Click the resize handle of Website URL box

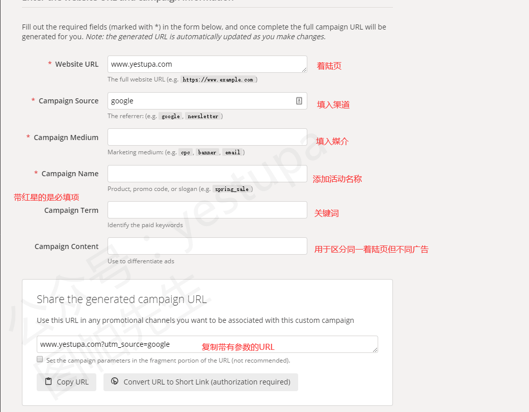[x=304, y=70]
